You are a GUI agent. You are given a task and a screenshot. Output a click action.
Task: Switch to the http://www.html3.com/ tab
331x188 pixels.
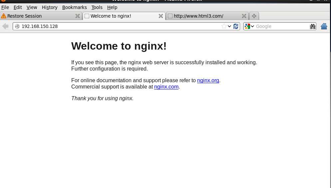[207, 16]
